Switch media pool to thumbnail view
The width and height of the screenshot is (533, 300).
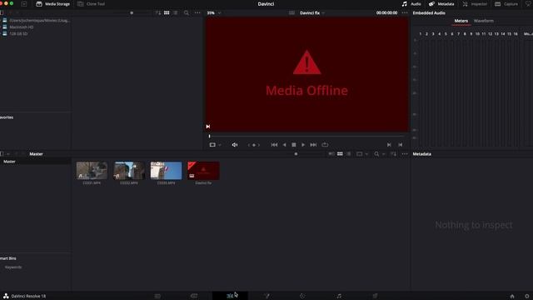pyautogui.click(x=340, y=154)
